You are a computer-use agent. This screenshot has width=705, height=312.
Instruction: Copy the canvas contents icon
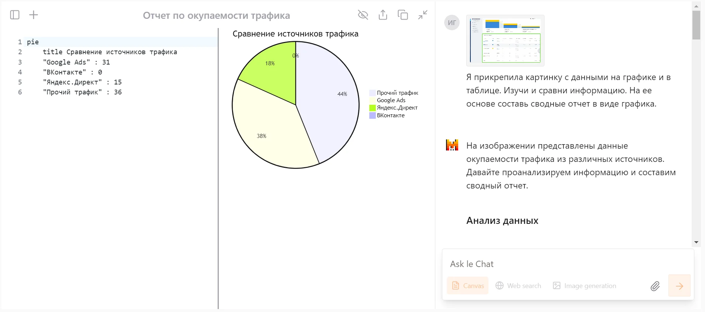[x=403, y=15]
